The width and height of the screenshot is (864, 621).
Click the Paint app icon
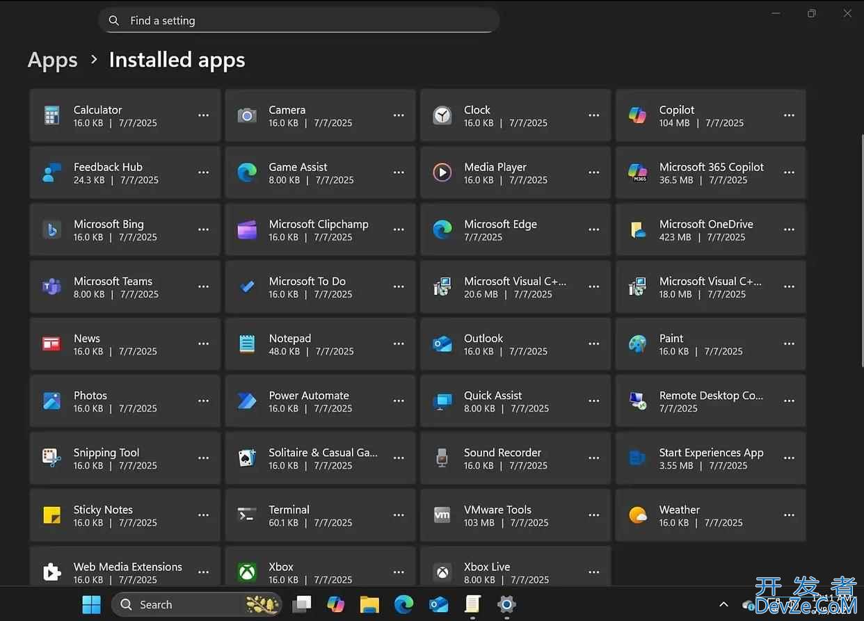pyautogui.click(x=637, y=344)
